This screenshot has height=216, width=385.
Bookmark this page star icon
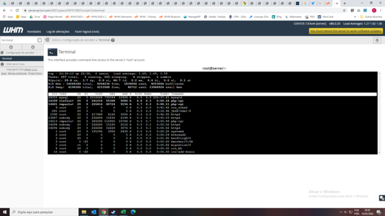pyautogui.click(x=344, y=11)
